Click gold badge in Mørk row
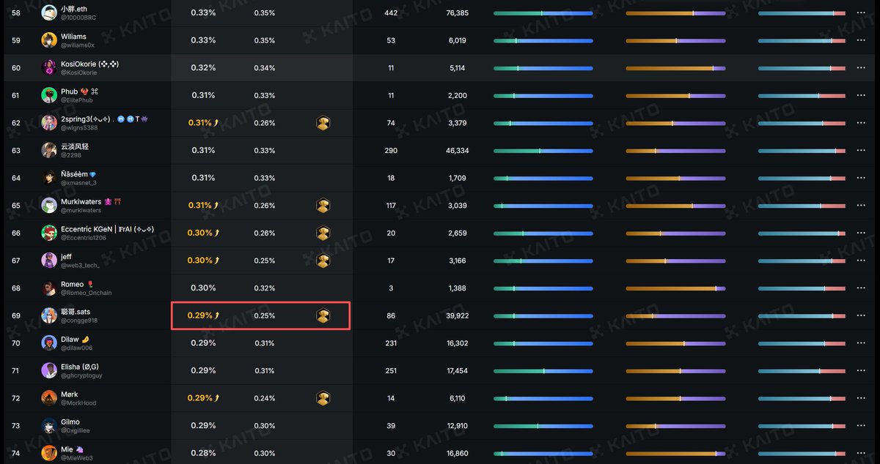880x464 pixels. pyautogui.click(x=323, y=398)
